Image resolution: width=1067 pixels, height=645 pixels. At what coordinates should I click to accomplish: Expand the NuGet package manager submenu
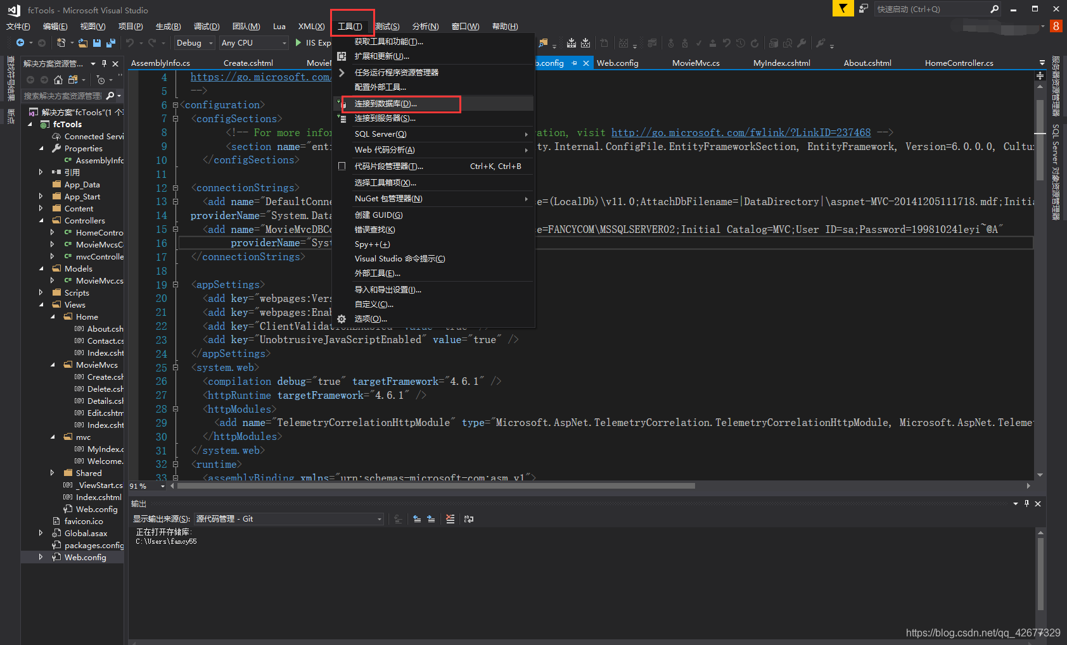click(434, 199)
